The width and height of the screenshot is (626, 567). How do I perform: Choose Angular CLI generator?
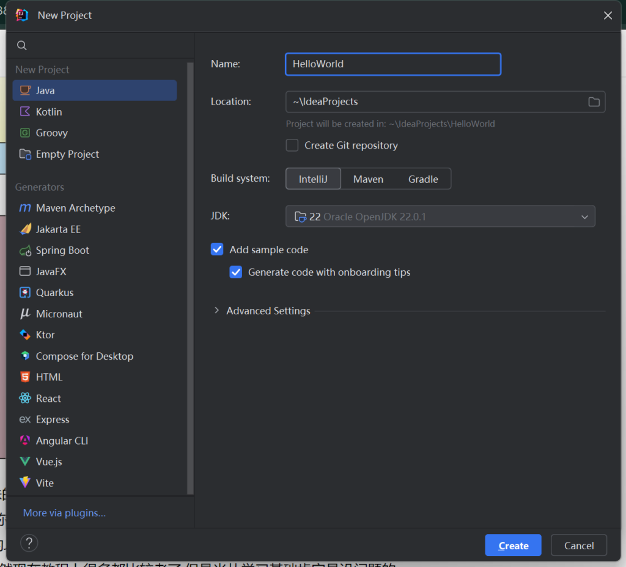pyautogui.click(x=95, y=440)
